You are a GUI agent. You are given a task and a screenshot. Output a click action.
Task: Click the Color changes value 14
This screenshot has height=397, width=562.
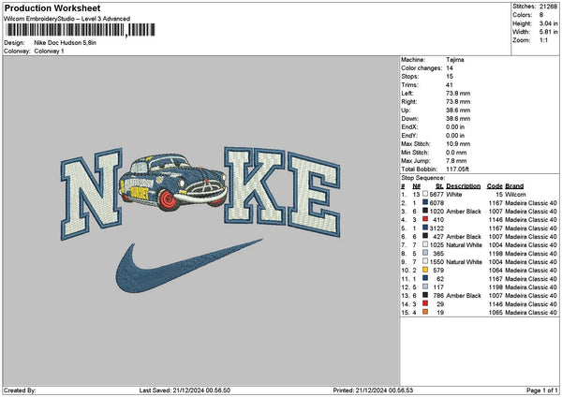pyautogui.click(x=450, y=68)
